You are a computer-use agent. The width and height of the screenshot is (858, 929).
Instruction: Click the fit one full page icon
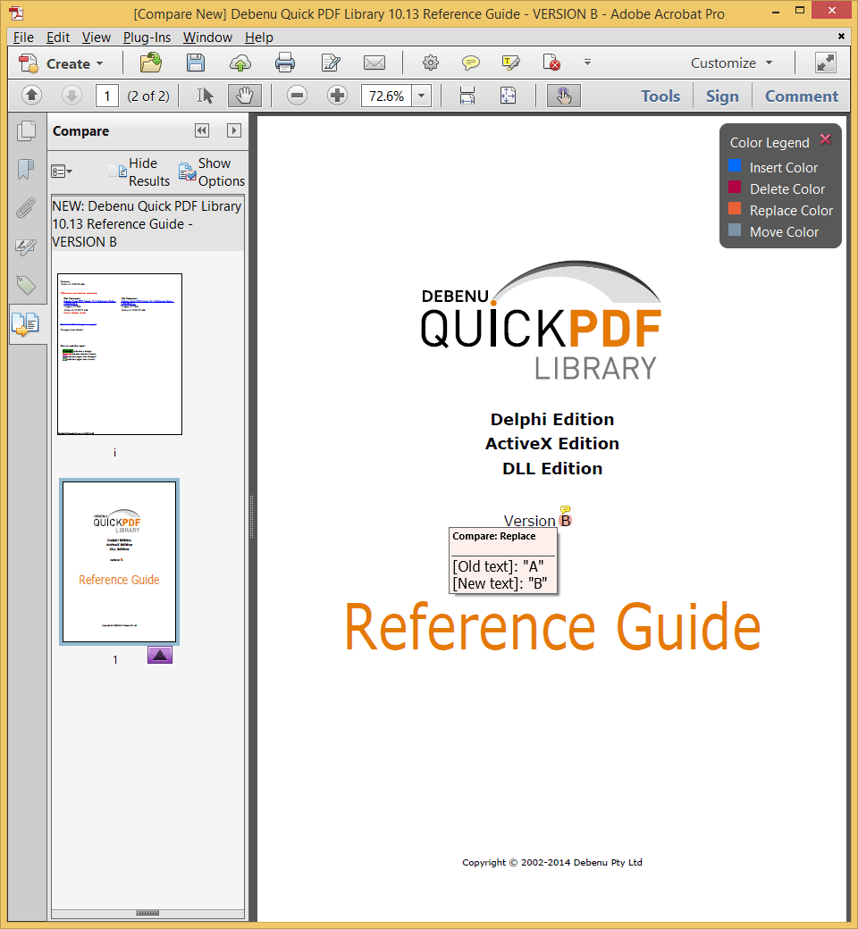(509, 96)
